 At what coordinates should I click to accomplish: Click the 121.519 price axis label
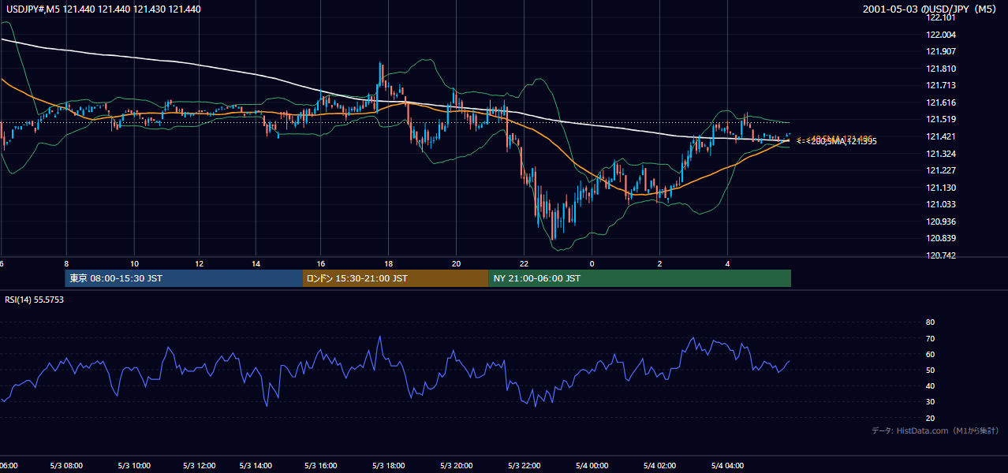pos(941,119)
